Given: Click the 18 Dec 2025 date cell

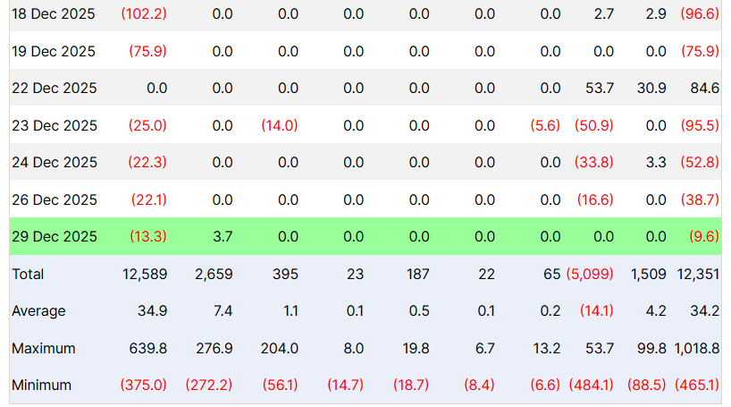Looking at the screenshot, I should pyautogui.click(x=55, y=13).
